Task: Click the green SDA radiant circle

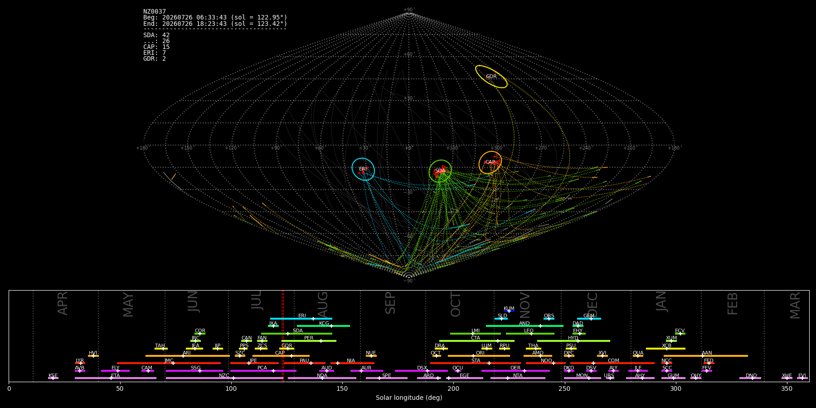Action: [440, 171]
